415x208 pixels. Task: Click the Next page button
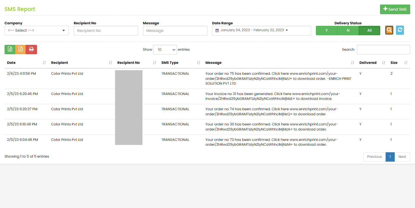point(402,157)
